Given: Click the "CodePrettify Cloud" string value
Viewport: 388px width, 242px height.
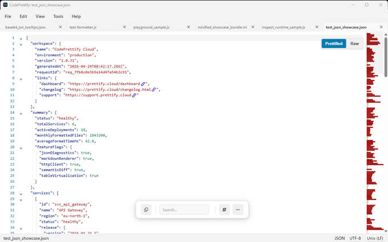Looking at the screenshot, I should (75, 49).
